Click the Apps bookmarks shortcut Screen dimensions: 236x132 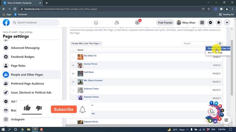(x=7, y=15)
